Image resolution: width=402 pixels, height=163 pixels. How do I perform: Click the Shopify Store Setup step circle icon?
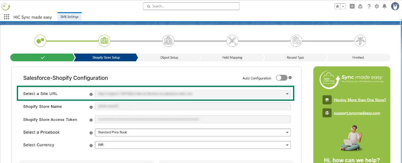click(x=105, y=40)
